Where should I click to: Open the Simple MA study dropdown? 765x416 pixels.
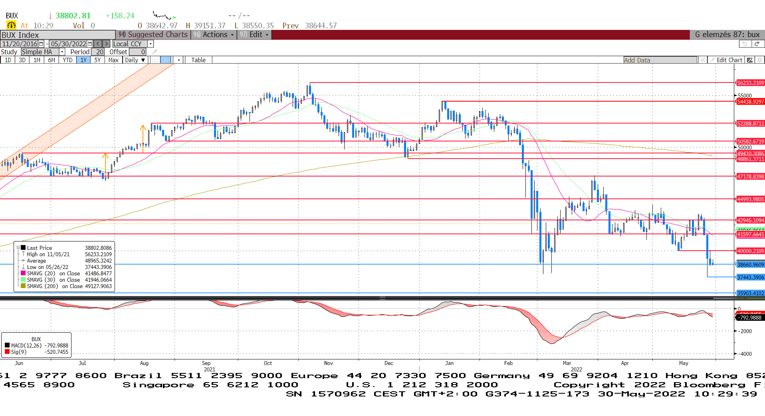[62, 52]
